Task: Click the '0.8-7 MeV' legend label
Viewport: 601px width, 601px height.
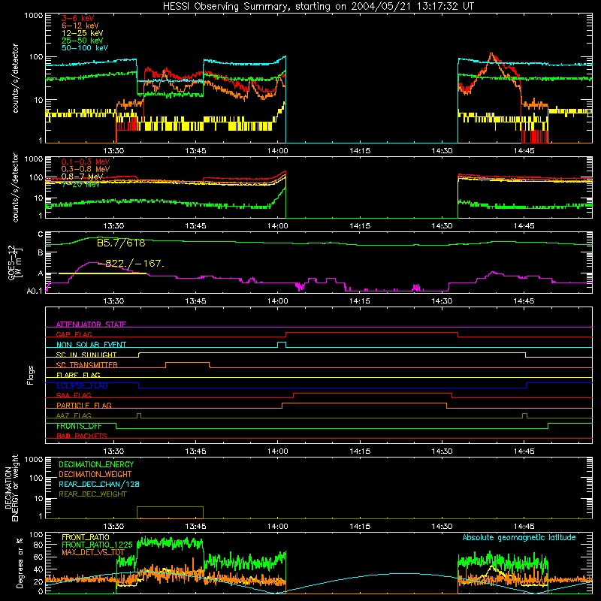Action: pyautogui.click(x=82, y=177)
